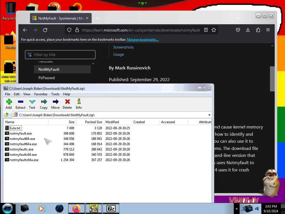Open the tracking protection shield icon
The width and height of the screenshot is (285, 214).
(x=69, y=30)
